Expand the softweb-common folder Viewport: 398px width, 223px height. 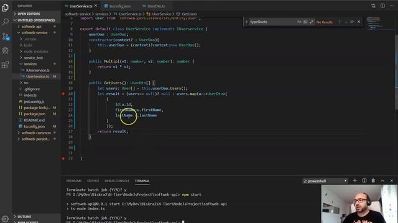coord(36,133)
